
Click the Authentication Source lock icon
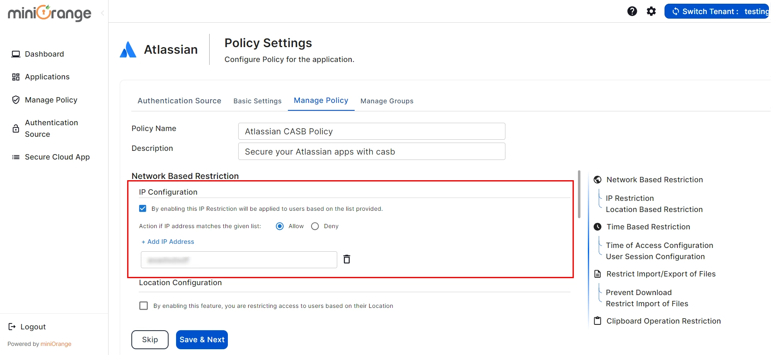tap(16, 129)
